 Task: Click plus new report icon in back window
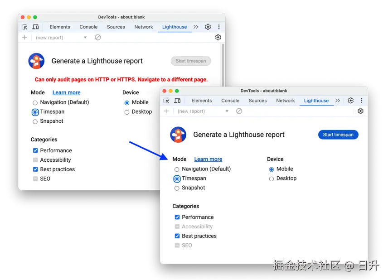click(24, 37)
